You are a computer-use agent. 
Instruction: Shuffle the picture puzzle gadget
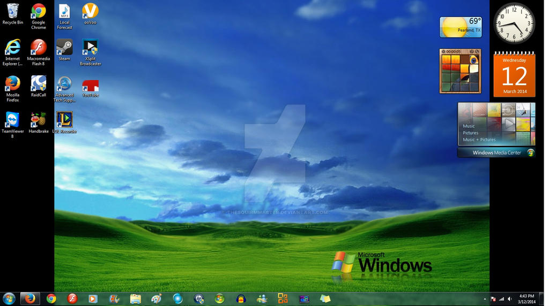477,51
